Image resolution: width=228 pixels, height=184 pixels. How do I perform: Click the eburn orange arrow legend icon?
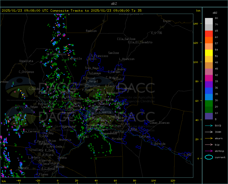209,138
